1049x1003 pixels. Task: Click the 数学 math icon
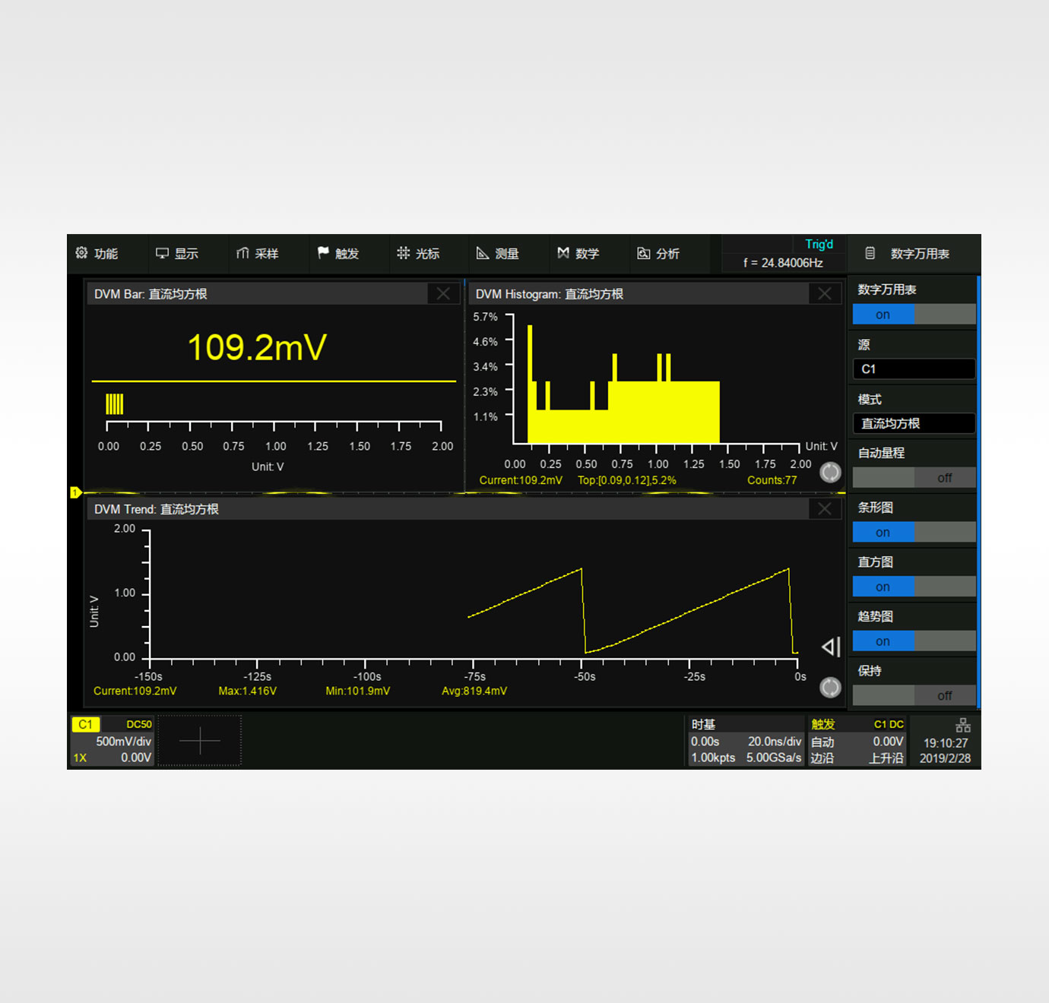tap(563, 253)
